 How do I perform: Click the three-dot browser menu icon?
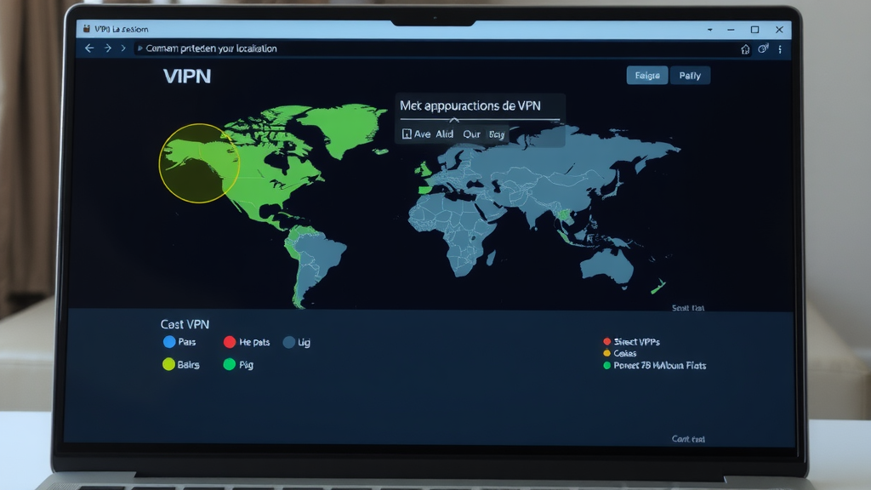780,49
